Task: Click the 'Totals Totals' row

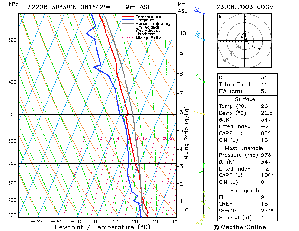Action: 247,84
